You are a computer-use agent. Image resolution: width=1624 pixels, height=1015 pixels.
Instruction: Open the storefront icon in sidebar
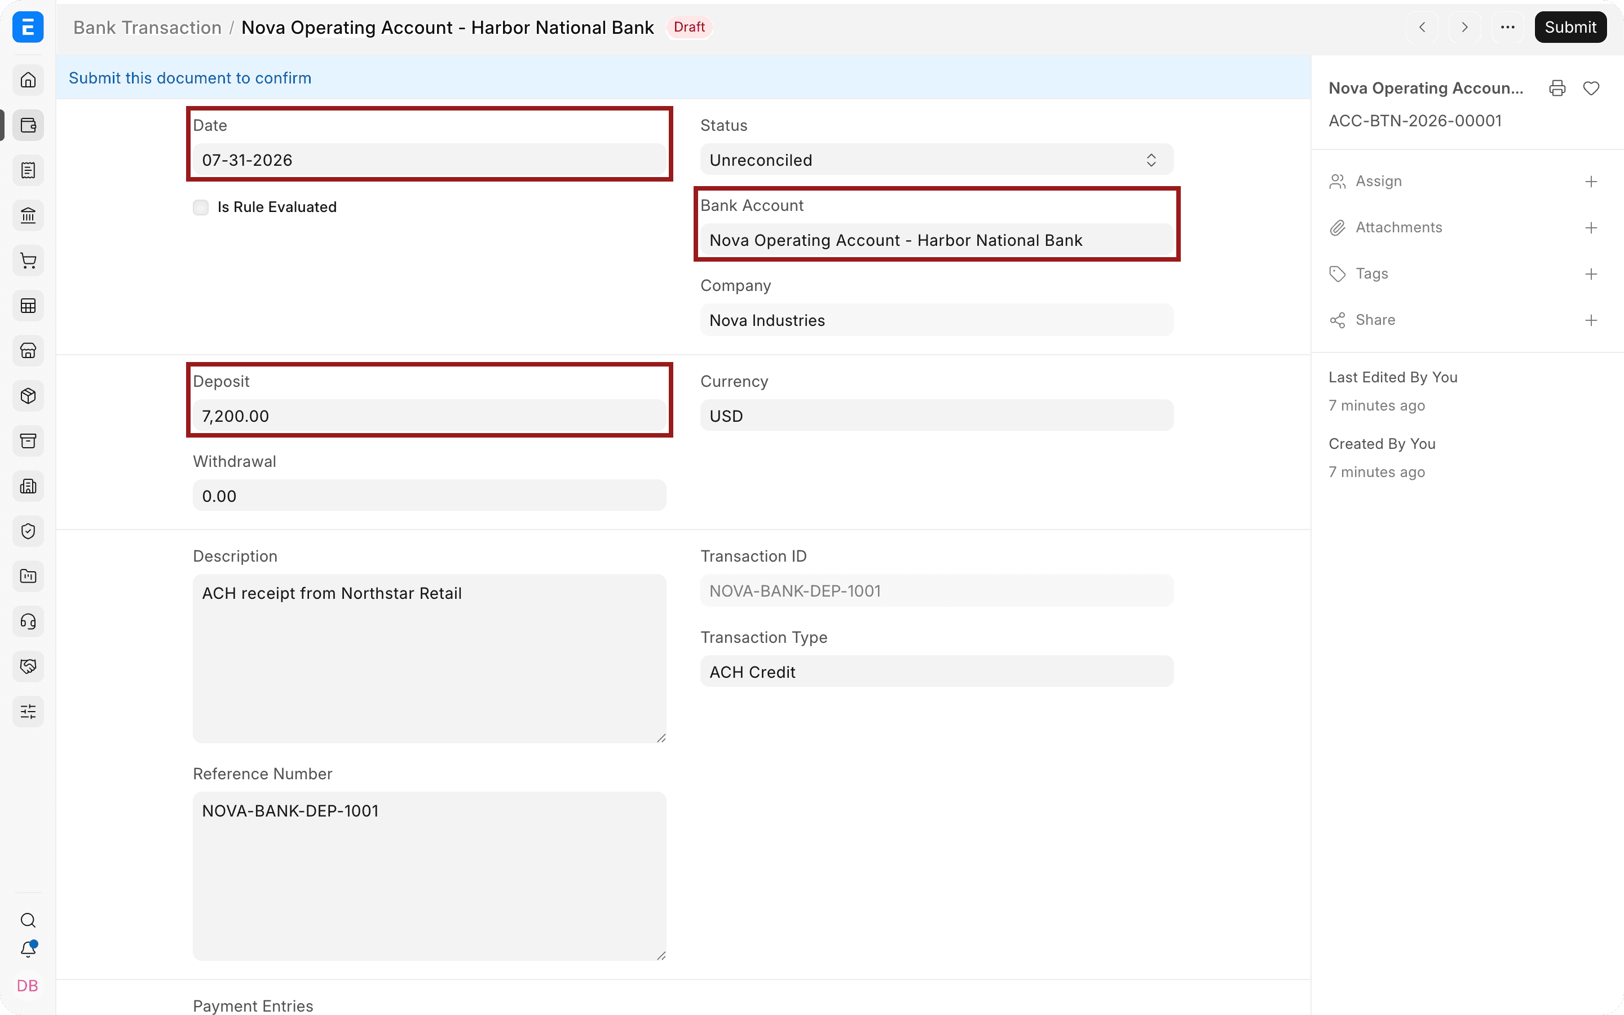pyautogui.click(x=28, y=350)
